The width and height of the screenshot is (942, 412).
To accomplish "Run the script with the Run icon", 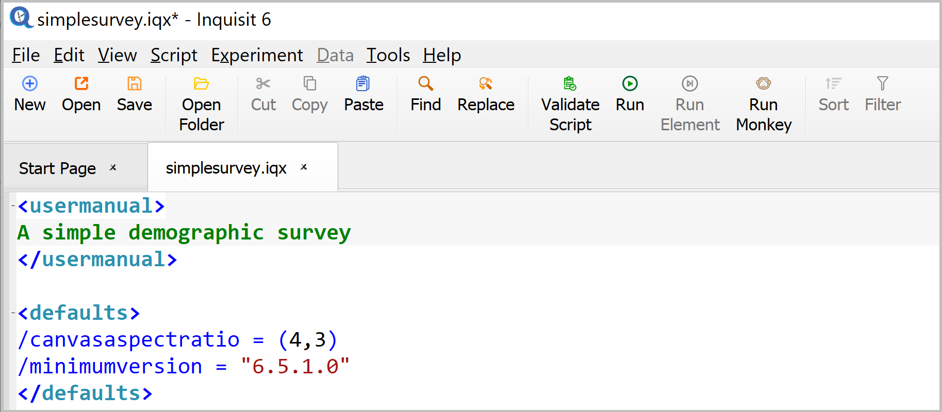I will coord(630,83).
